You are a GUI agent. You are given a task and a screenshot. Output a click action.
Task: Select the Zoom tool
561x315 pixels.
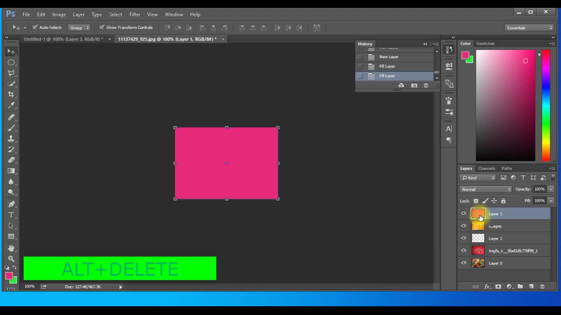pyautogui.click(x=11, y=259)
